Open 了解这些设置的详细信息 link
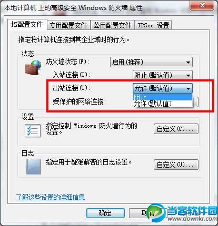This screenshot has height=226, width=218. point(51,197)
